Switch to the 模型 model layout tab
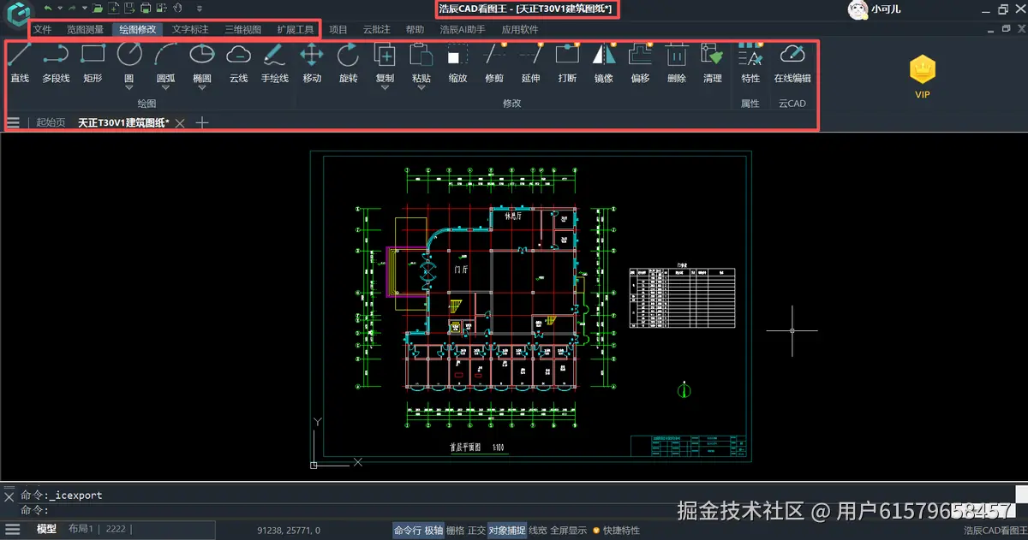 pos(46,530)
